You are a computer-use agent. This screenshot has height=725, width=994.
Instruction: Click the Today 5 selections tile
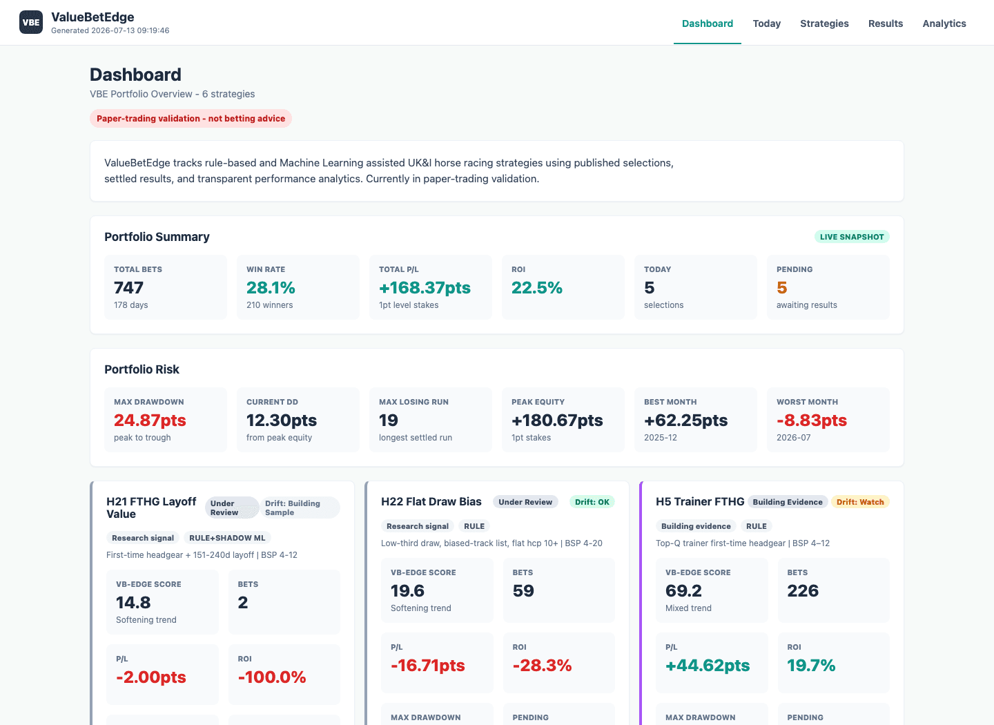pyautogui.click(x=696, y=287)
